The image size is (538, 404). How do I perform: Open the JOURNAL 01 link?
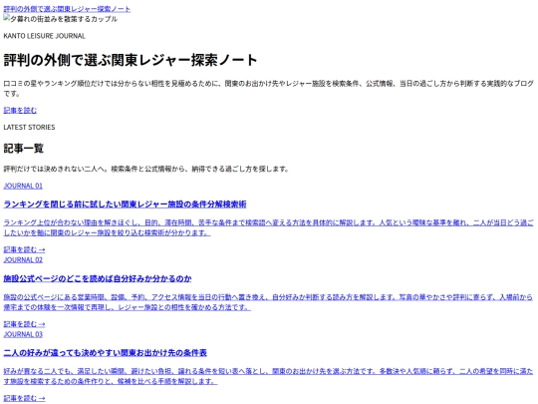click(x=23, y=186)
